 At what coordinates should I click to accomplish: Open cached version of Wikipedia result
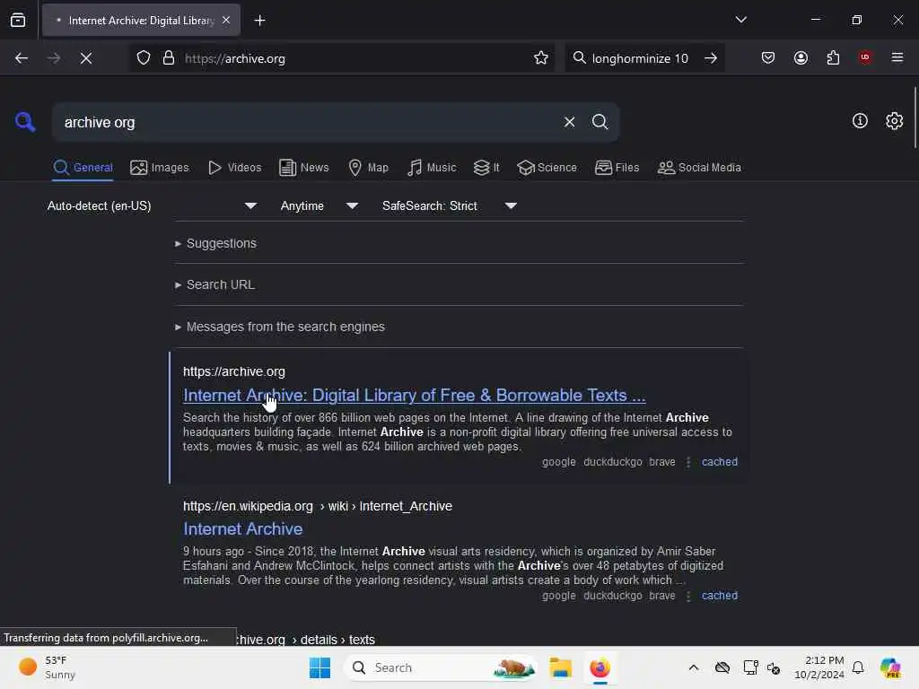(x=720, y=596)
